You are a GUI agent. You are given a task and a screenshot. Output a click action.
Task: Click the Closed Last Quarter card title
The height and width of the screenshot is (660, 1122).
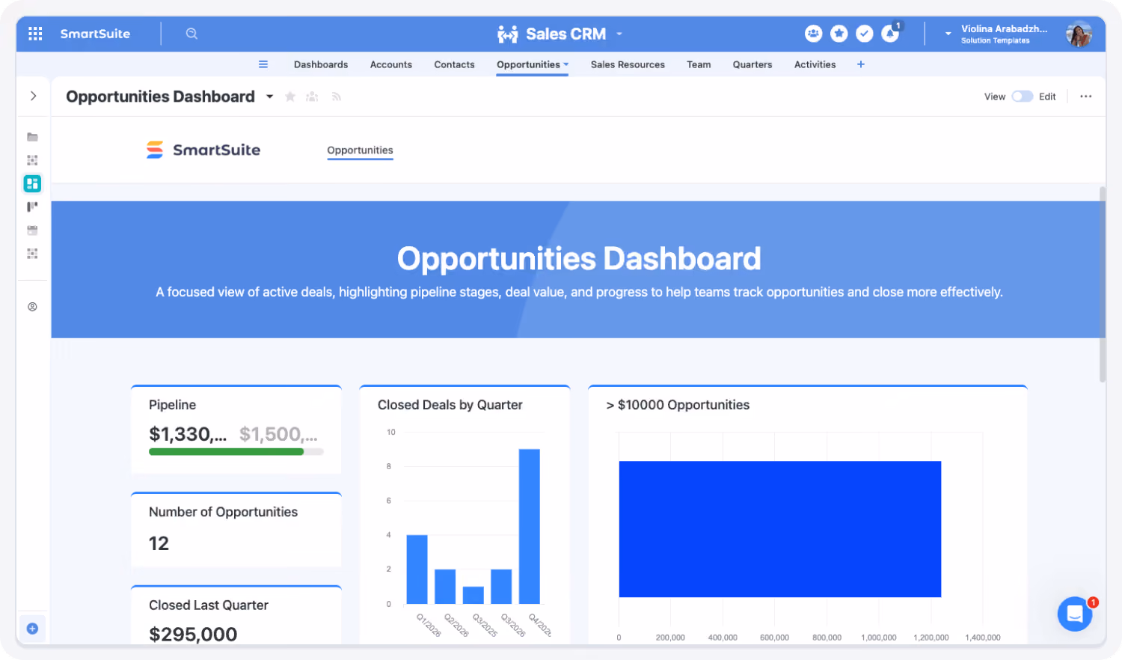pos(209,605)
